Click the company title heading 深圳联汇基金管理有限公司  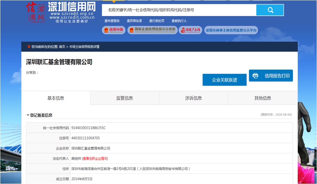59,62
